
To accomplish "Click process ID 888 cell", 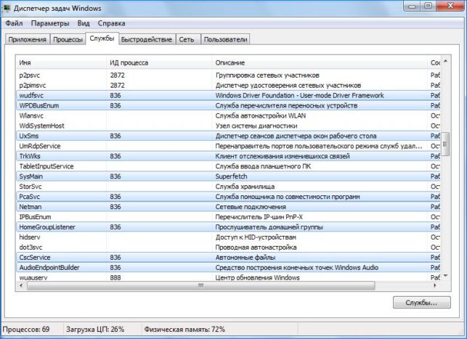I will tap(115, 278).
